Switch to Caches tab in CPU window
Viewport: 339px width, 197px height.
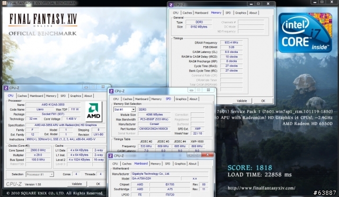[22, 96]
